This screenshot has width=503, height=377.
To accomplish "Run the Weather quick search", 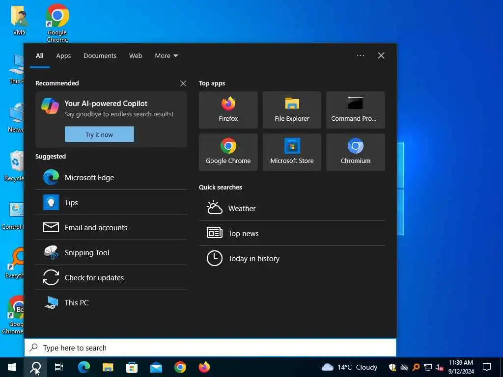I will pyautogui.click(x=292, y=208).
